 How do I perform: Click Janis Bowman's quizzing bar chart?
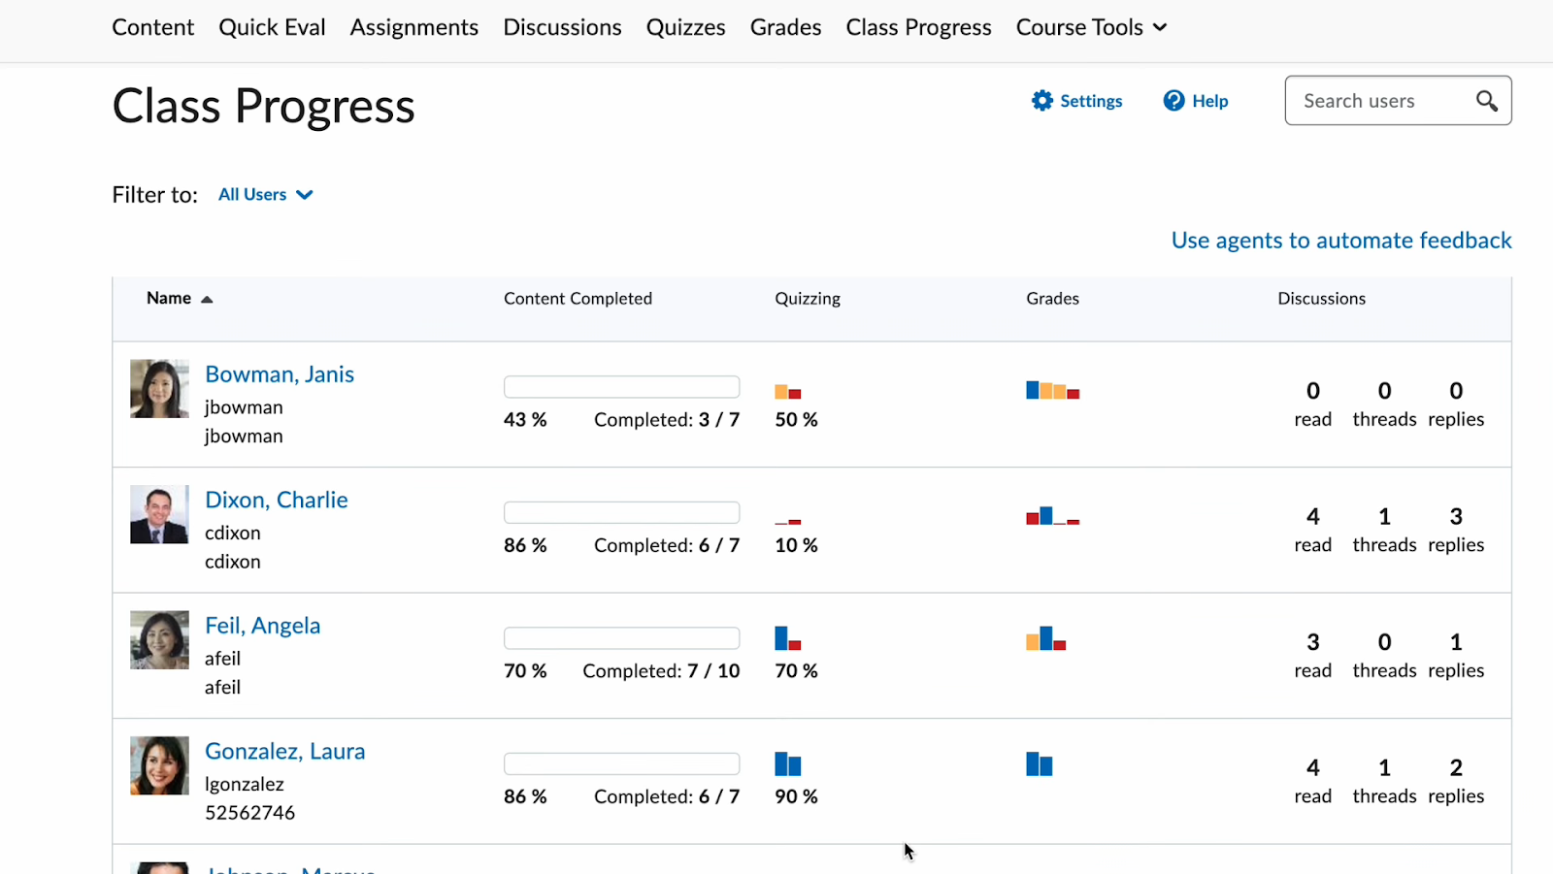(788, 392)
